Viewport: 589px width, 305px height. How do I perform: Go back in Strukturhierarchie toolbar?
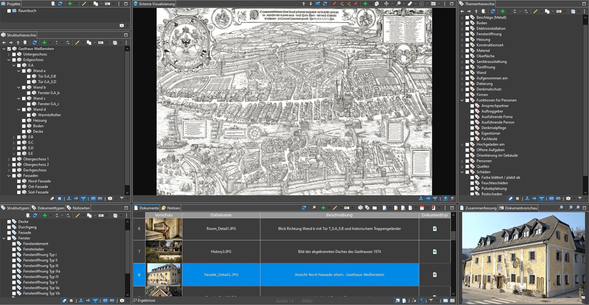4,43
